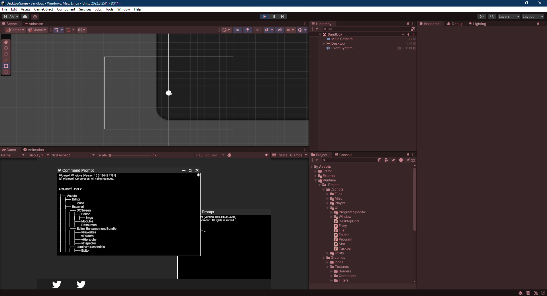Open the Undo History button
This screenshot has width=547, height=296.
click(482, 16)
